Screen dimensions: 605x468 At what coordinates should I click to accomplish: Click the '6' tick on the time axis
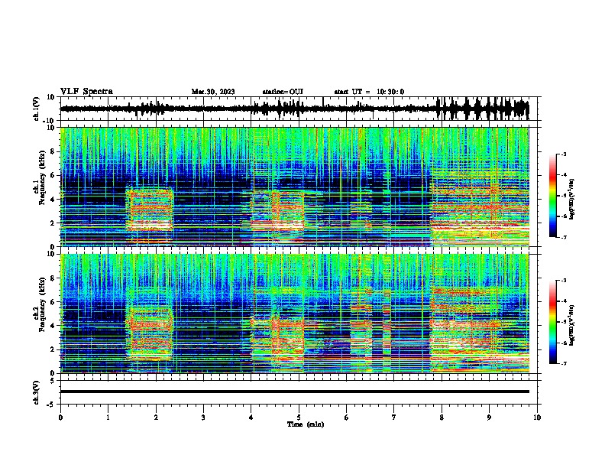pos(347,418)
